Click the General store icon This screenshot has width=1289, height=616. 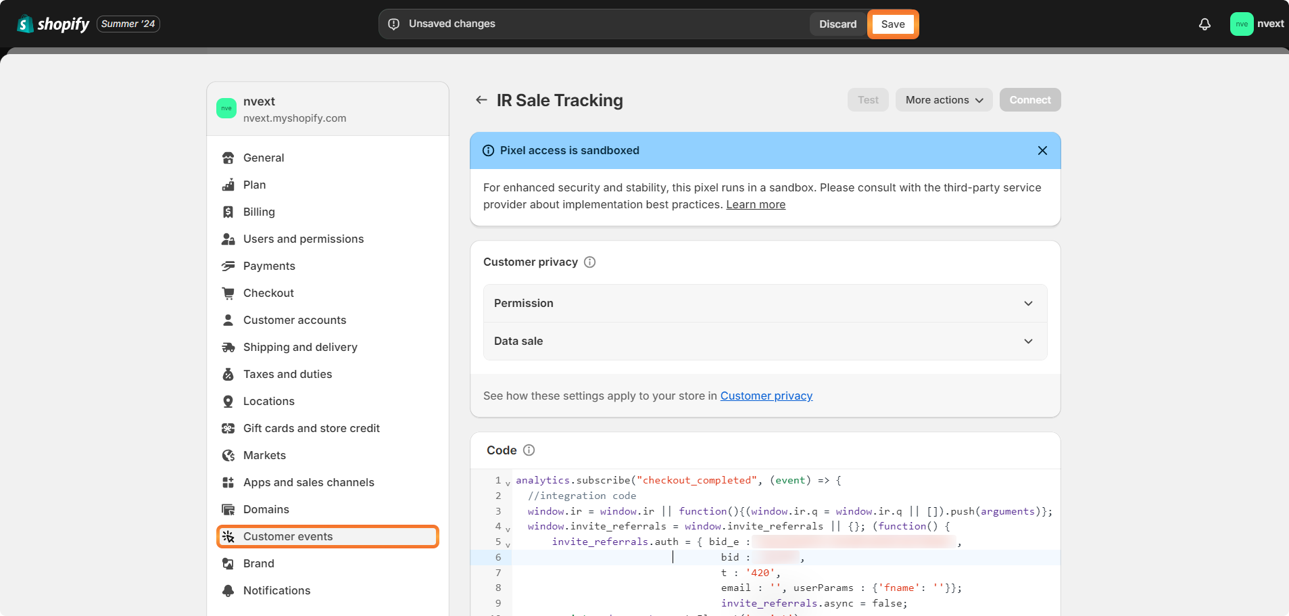click(228, 158)
